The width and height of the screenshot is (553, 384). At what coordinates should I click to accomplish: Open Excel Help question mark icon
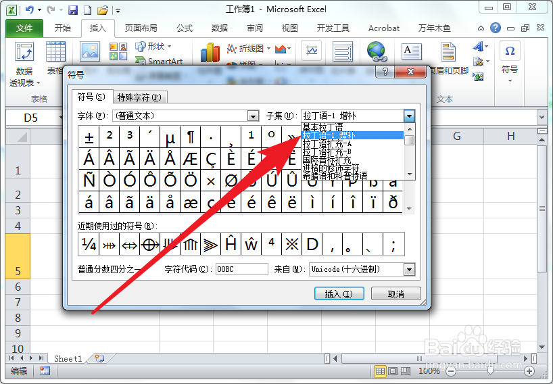[495, 28]
